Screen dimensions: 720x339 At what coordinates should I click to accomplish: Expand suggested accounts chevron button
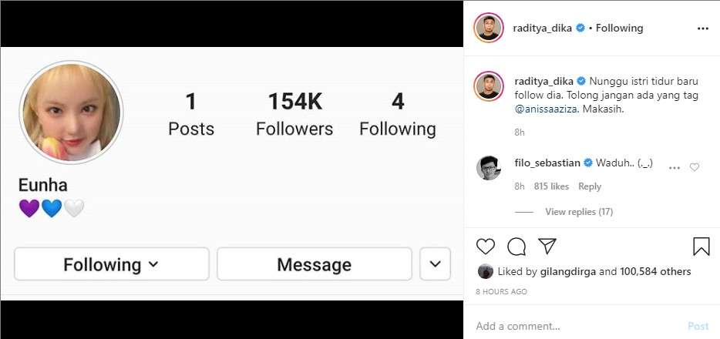click(435, 264)
